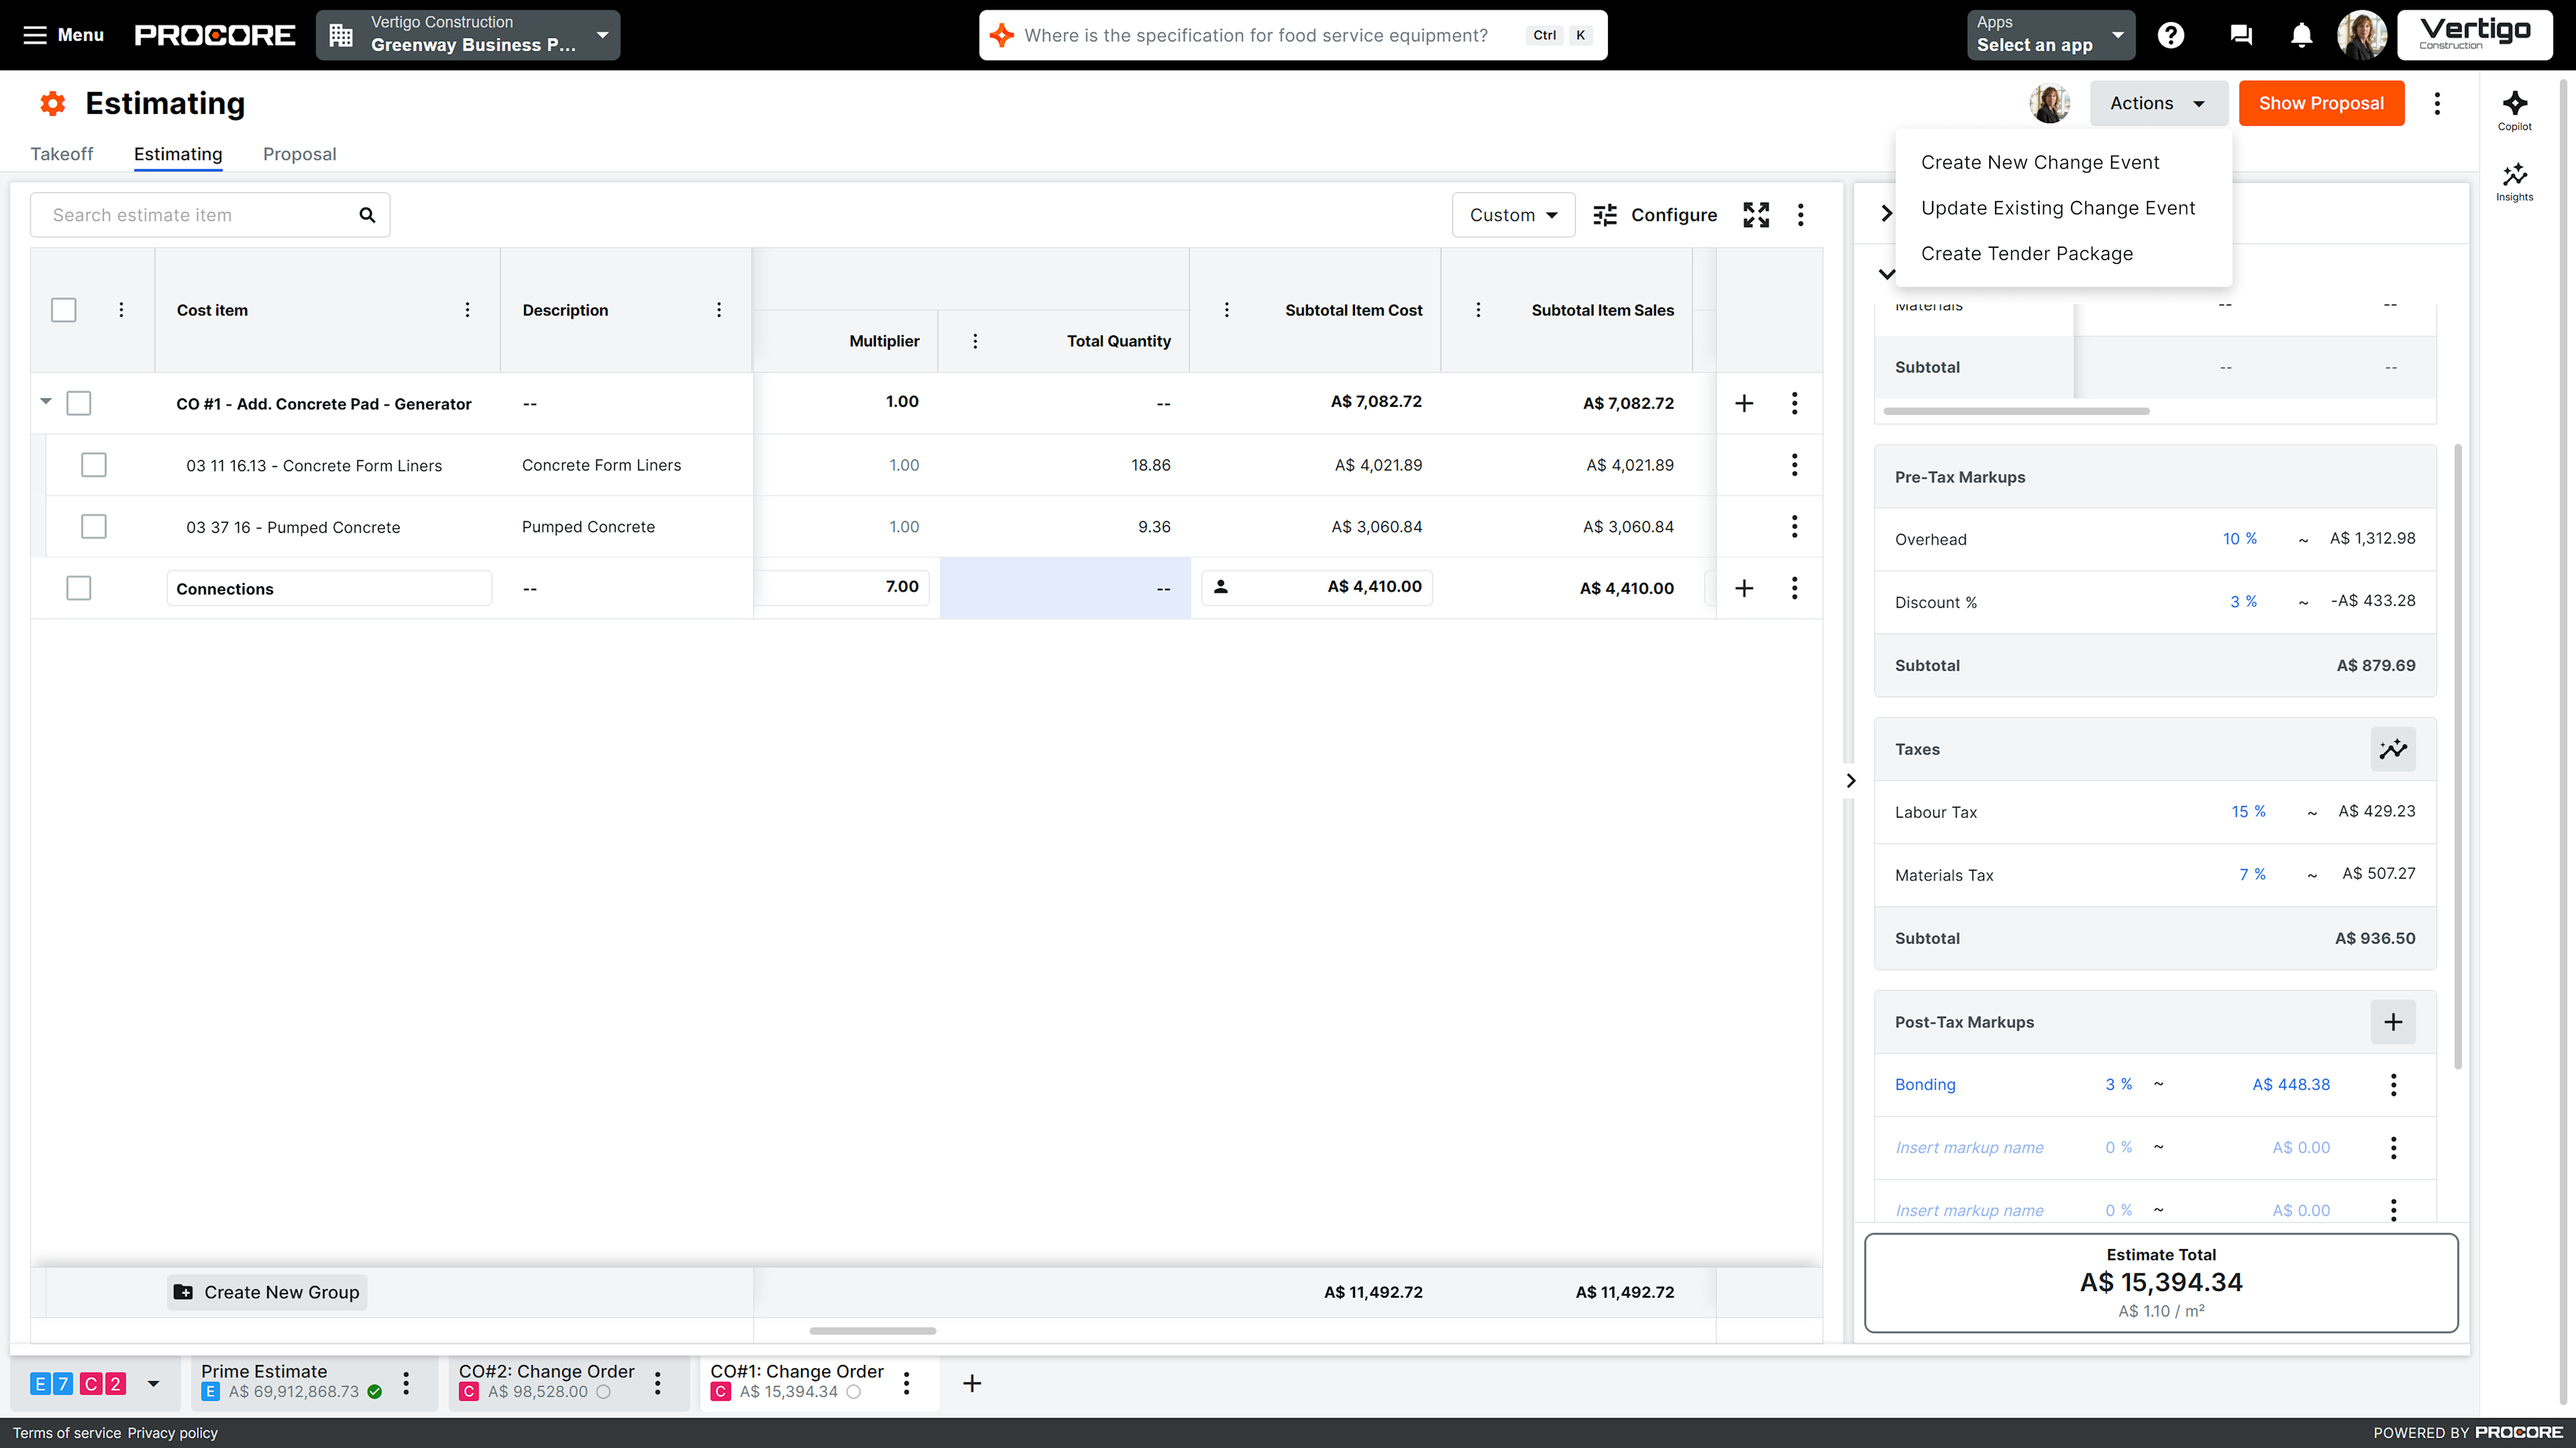This screenshot has height=1448, width=2576.
Task: Select the Pumped Concrete row checkbox
Action: [93, 526]
